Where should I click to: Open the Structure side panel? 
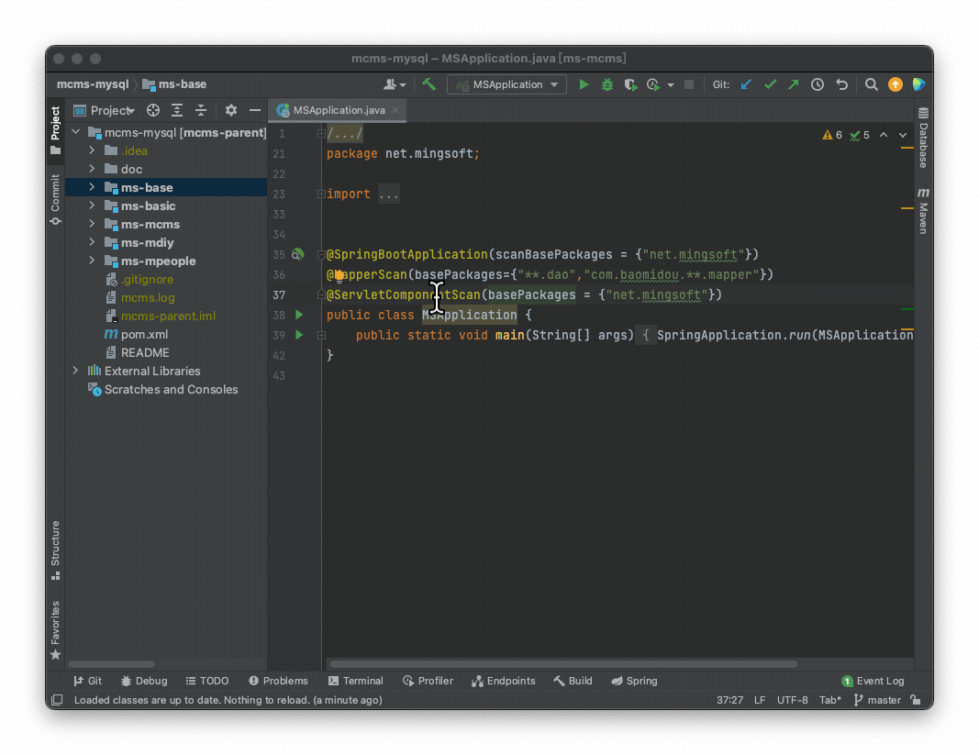click(56, 550)
